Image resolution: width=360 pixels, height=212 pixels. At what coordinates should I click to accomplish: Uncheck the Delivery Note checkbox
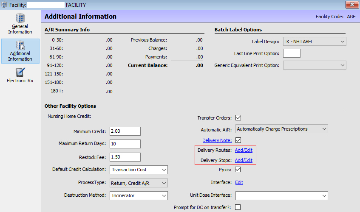click(238, 140)
